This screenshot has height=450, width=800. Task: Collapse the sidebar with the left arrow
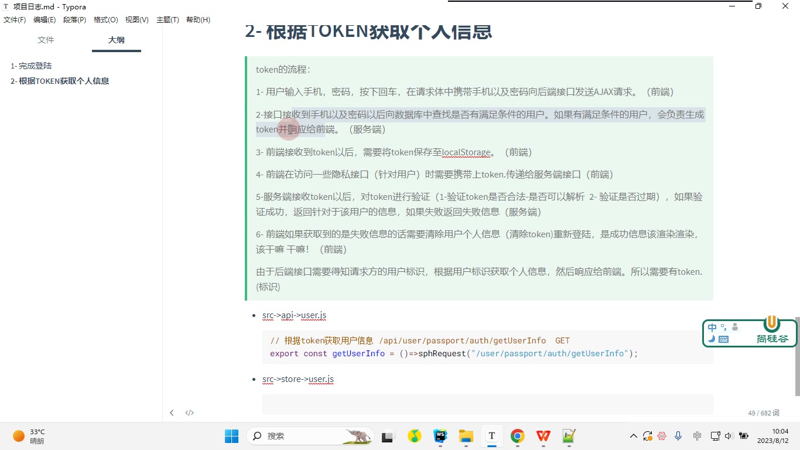172,412
